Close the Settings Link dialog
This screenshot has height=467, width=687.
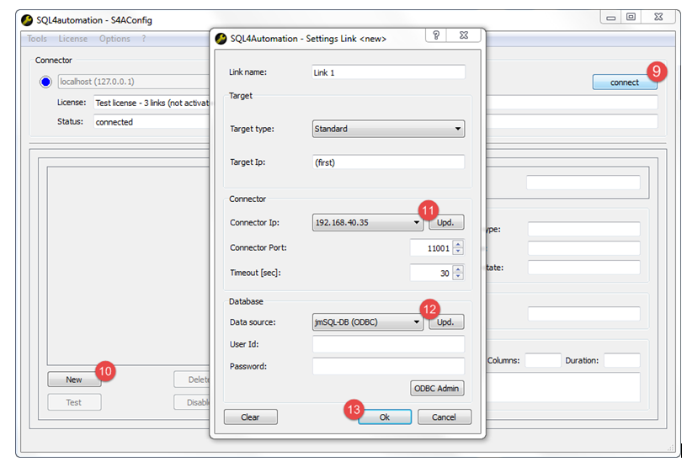[462, 35]
